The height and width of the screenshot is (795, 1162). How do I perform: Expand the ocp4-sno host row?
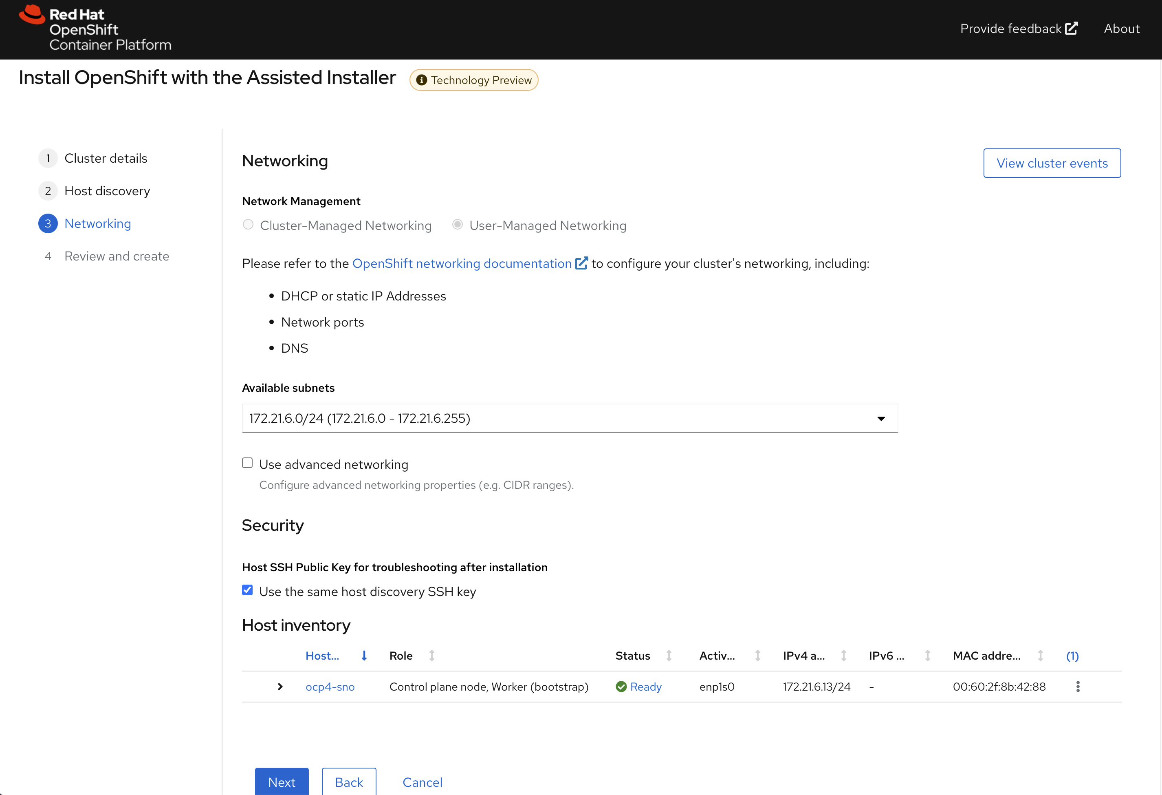280,687
